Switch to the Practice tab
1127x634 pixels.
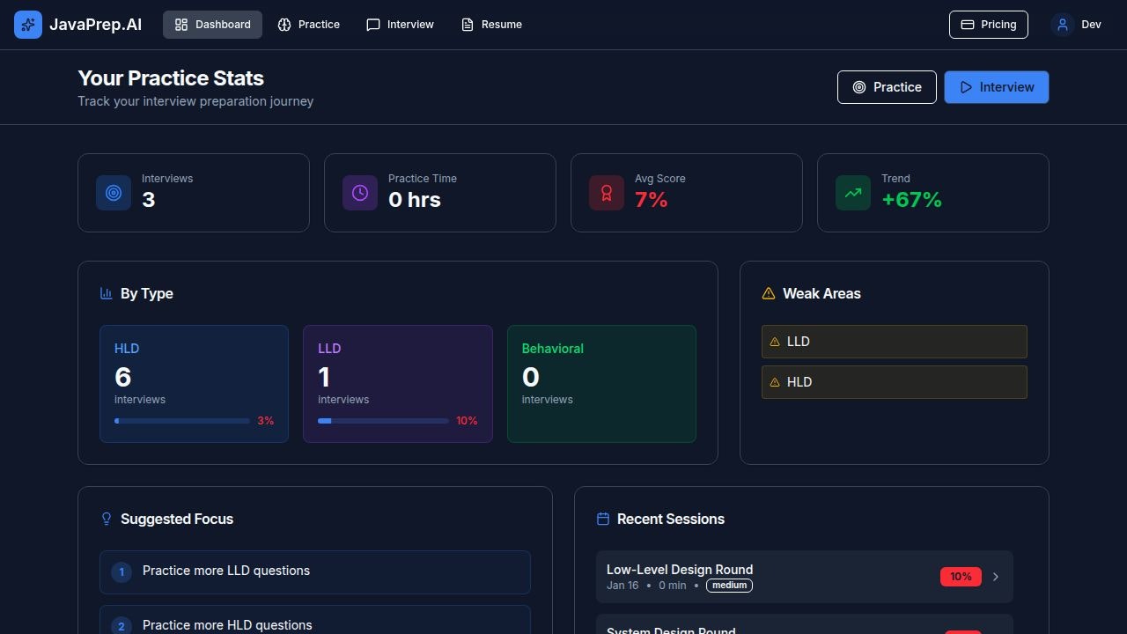click(308, 24)
